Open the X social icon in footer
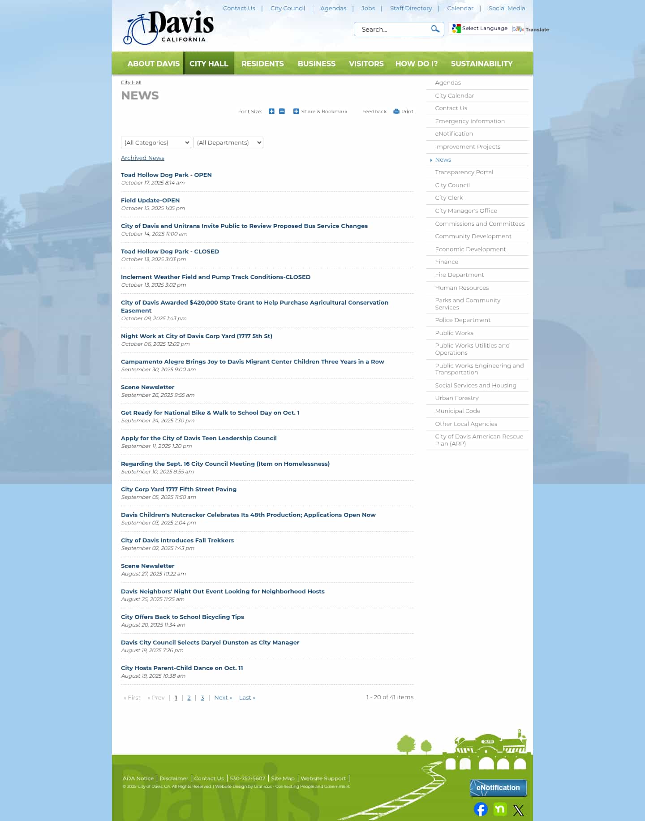Screen dimensions: 645x821 [x=519, y=810]
